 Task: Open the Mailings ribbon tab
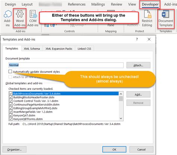(98, 4)
